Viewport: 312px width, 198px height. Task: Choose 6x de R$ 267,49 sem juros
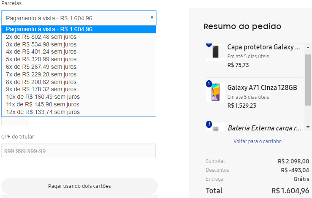pos(41,67)
